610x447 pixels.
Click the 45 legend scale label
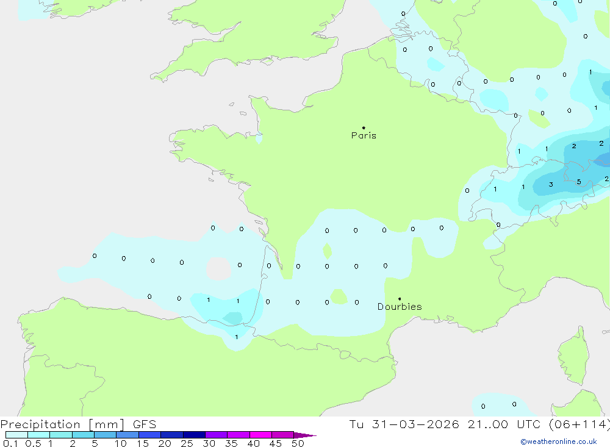click(x=276, y=443)
